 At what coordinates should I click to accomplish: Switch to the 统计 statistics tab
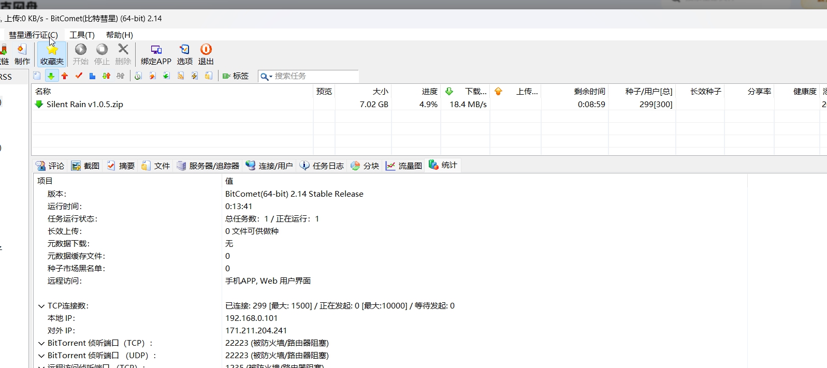click(x=443, y=165)
